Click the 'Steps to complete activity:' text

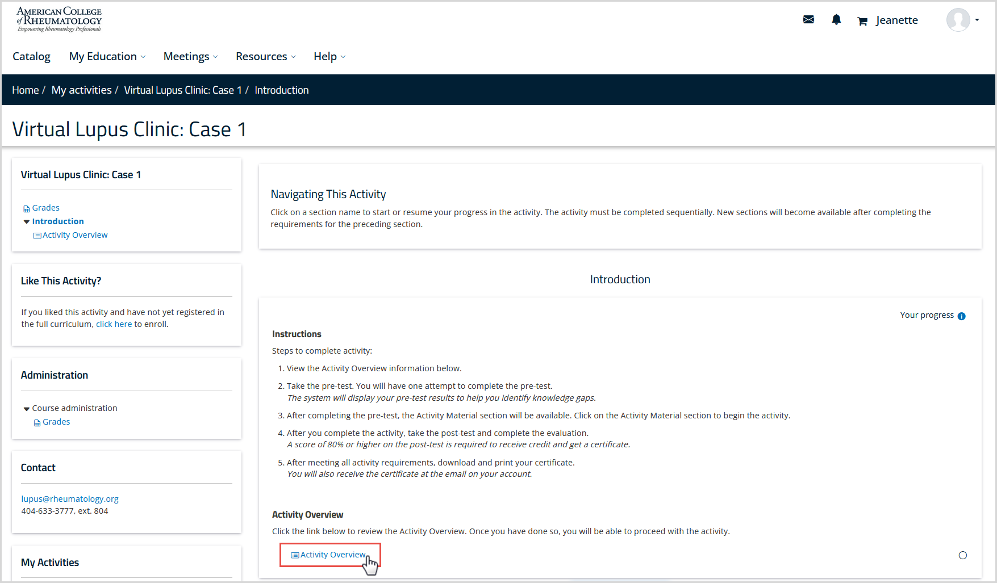tap(322, 351)
